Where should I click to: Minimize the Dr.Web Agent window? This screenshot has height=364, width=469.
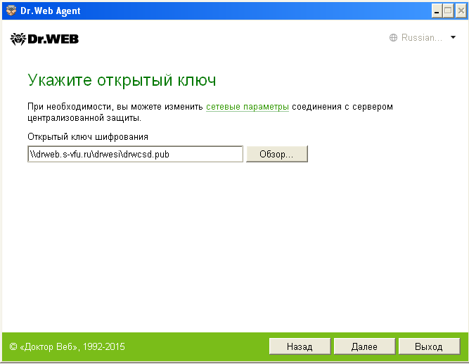[437, 11]
